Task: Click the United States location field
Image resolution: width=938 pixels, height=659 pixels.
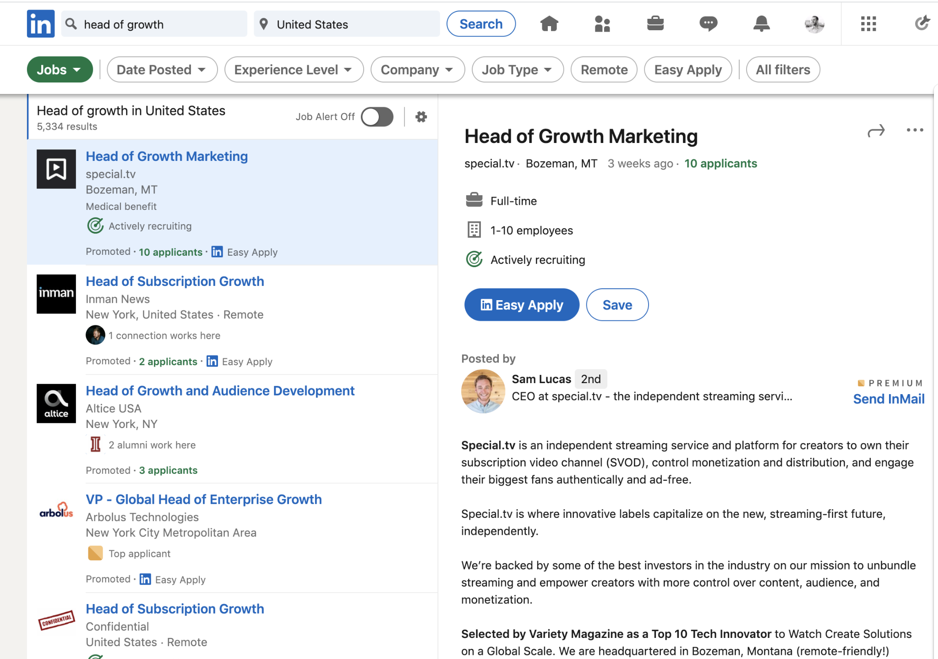Action: click(x=347, y=24)
